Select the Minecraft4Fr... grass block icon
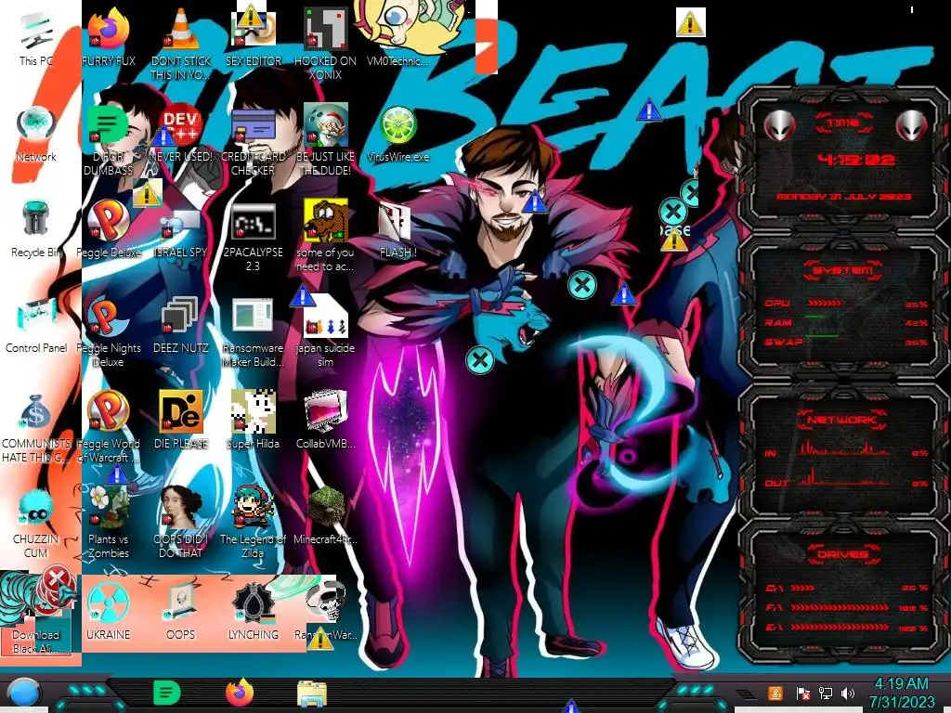Viewport: 951px width, 713px height. [326, 515]
